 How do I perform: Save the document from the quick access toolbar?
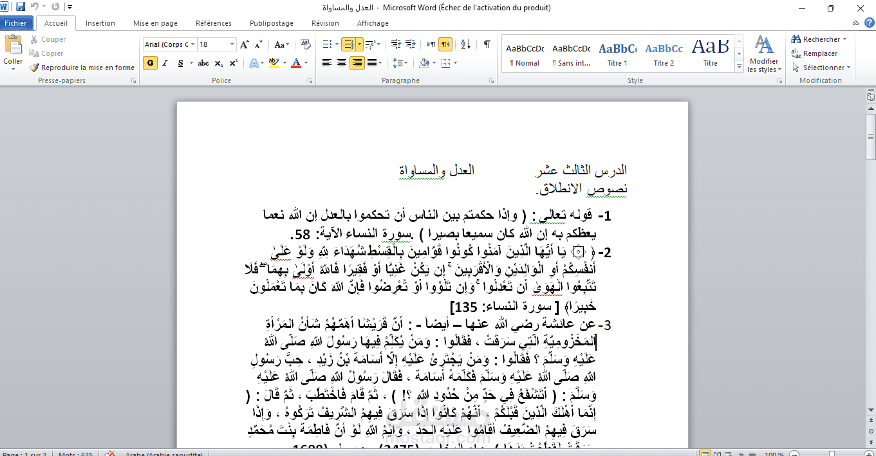click(21, 7)
